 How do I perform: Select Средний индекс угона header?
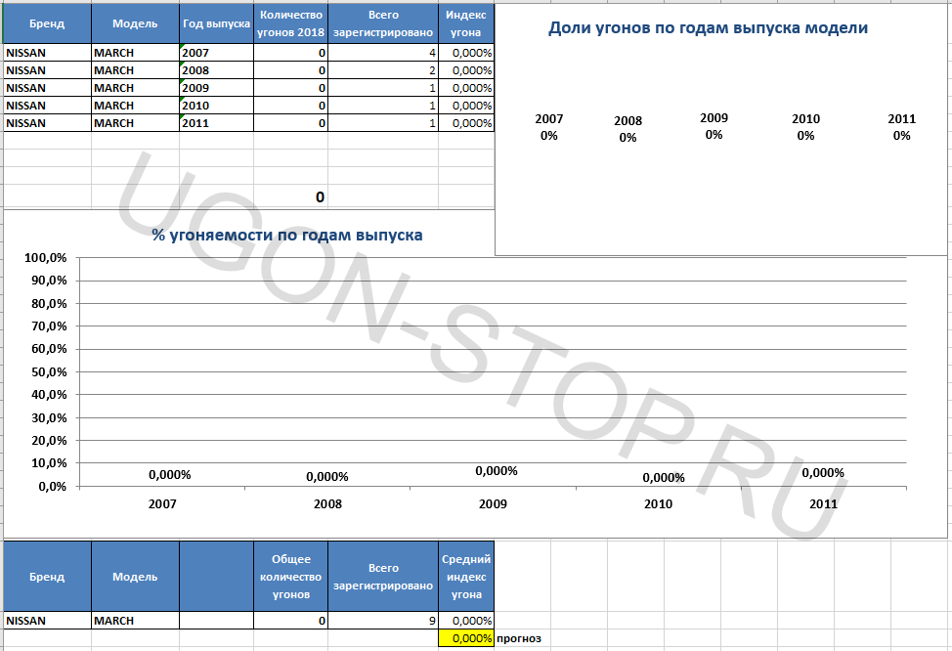click(465, 577)
